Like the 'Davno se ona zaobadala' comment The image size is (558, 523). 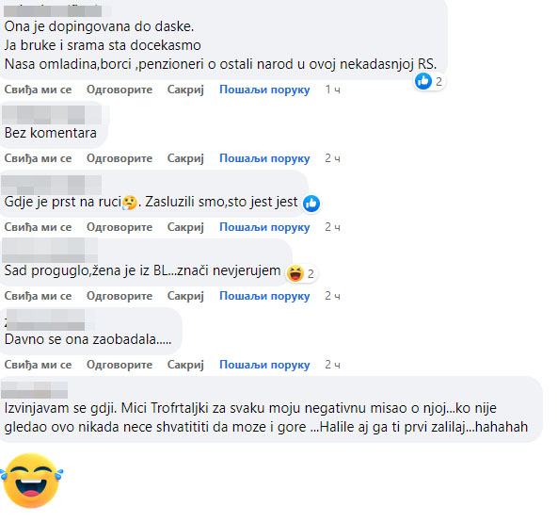[x=38, y=365]
